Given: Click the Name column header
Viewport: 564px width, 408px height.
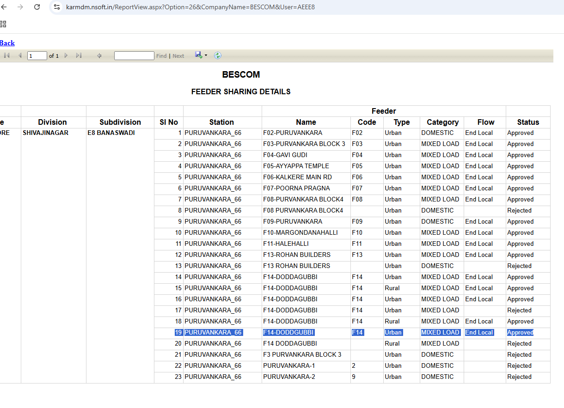Looking at the screenshot, I should click(x=306, y=122).
